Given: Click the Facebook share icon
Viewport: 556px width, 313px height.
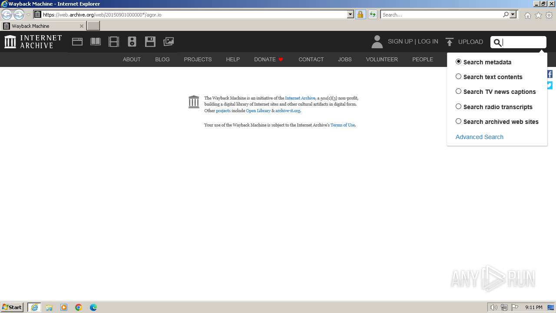Looking at the screenshot, I should click(550, 74).
